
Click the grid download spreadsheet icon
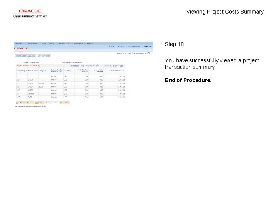98,65
